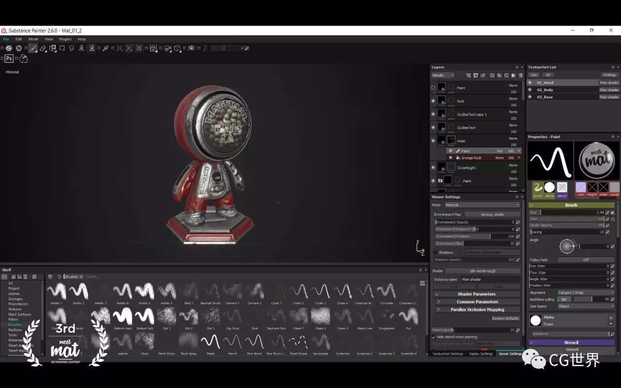Select the Projection tool with cube icon
621x388 pixels.
pyautogui.click(x=53, y=48)
